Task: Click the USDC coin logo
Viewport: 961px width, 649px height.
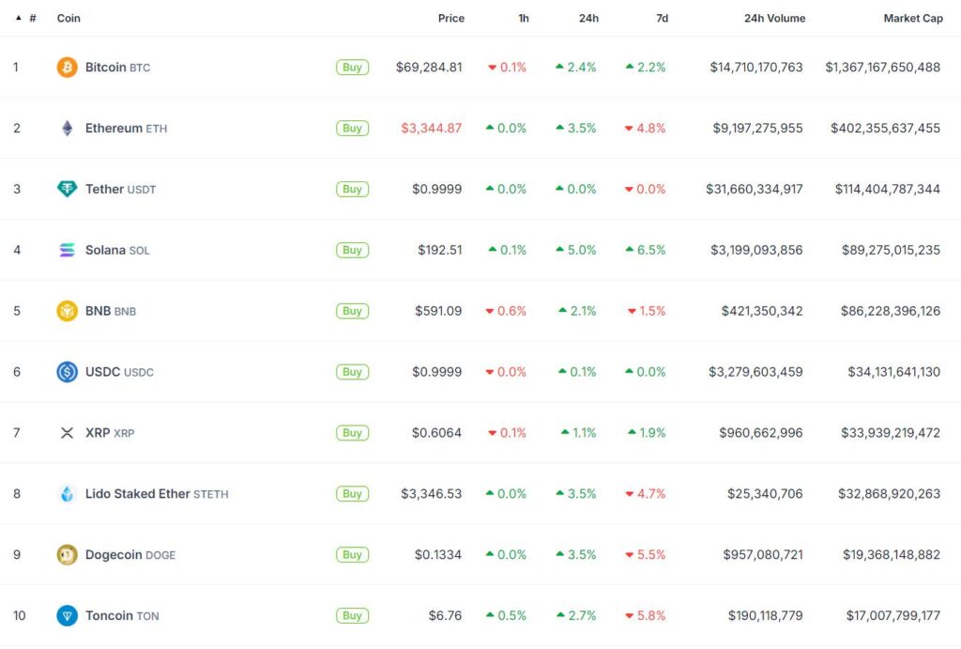Action: pos(67,372)
